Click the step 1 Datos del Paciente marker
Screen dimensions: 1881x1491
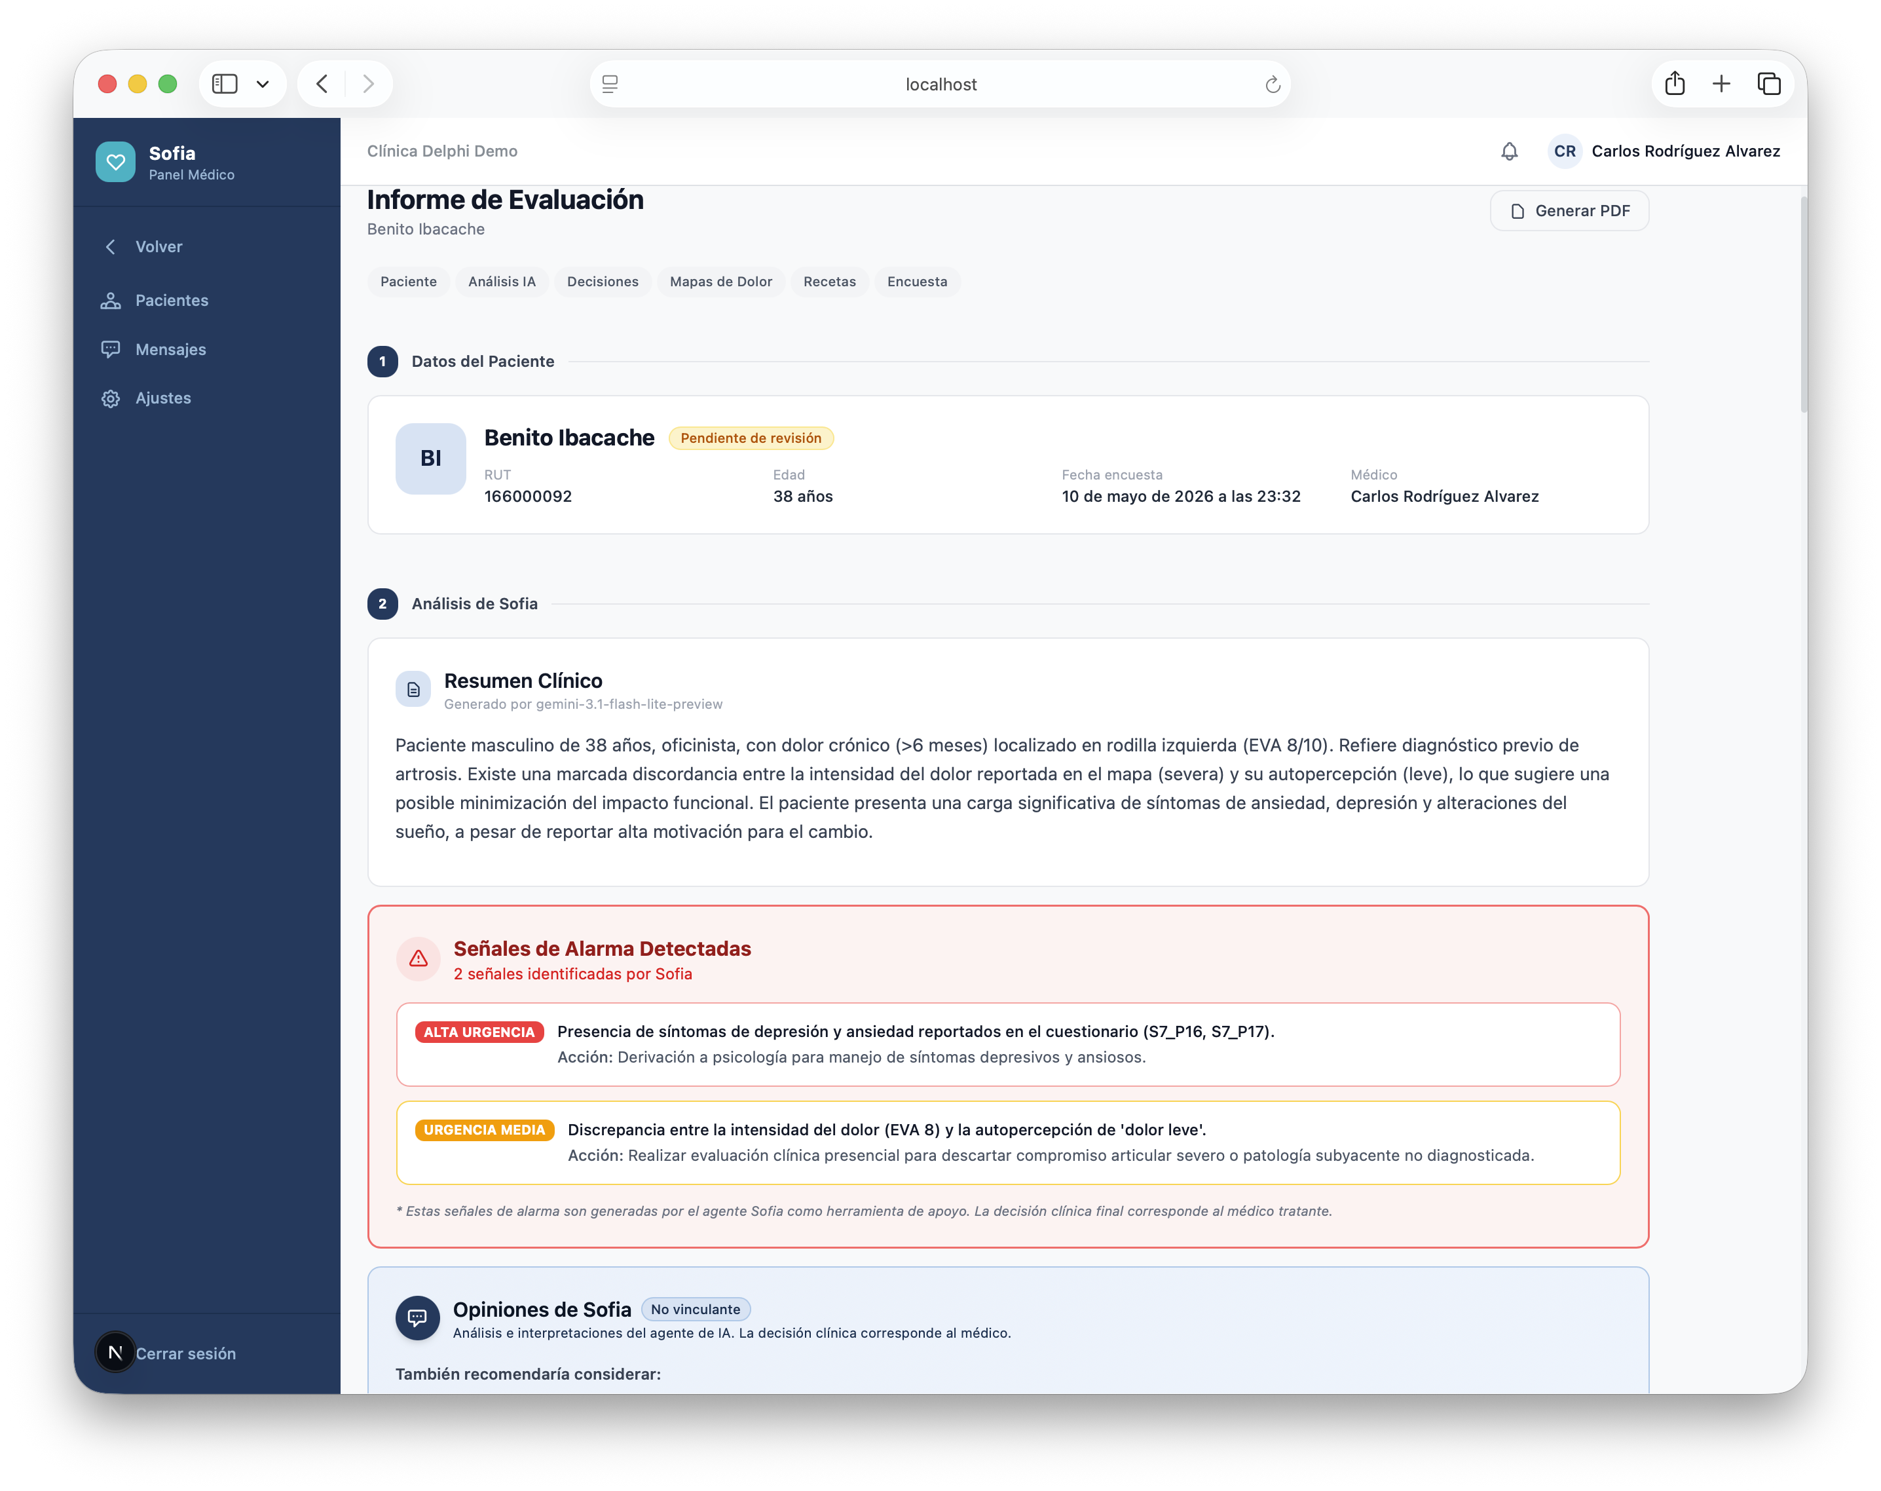(x=382, y=361)
